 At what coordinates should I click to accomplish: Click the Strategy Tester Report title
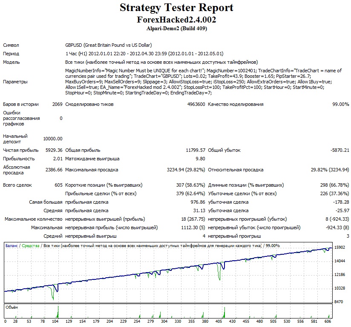(176, 8)
